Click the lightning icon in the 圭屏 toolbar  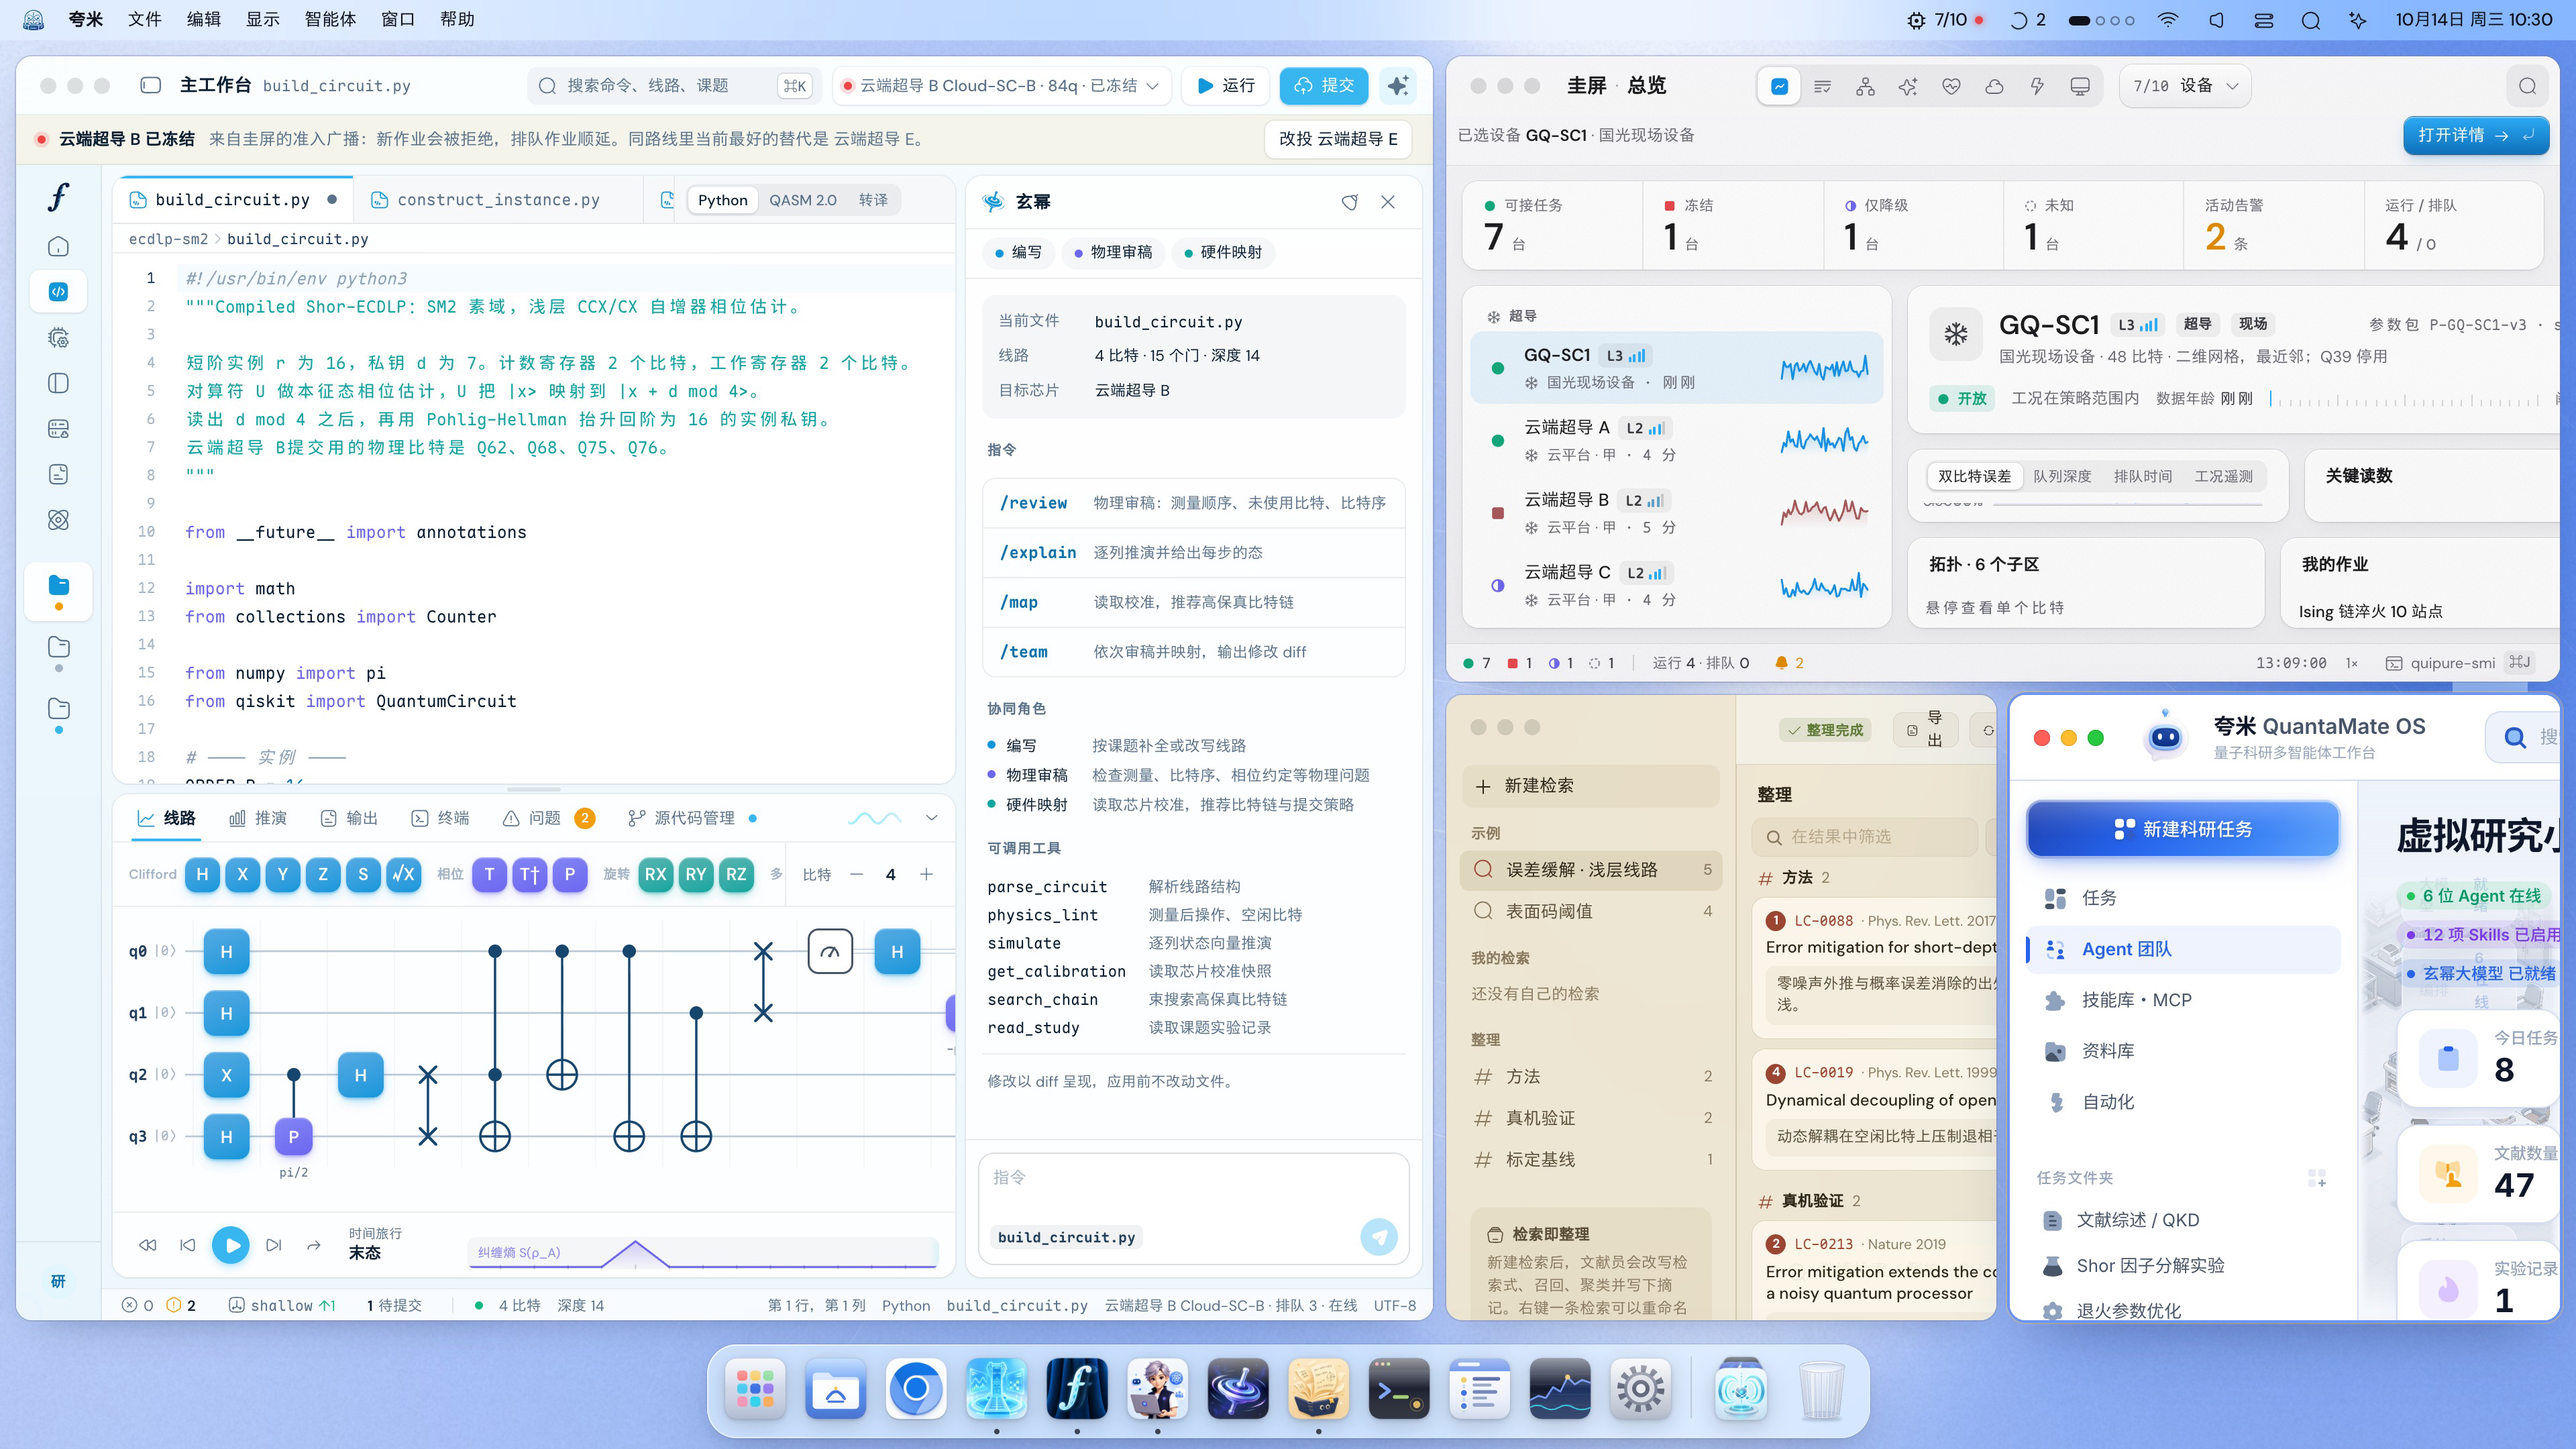tap(2037, 86)
